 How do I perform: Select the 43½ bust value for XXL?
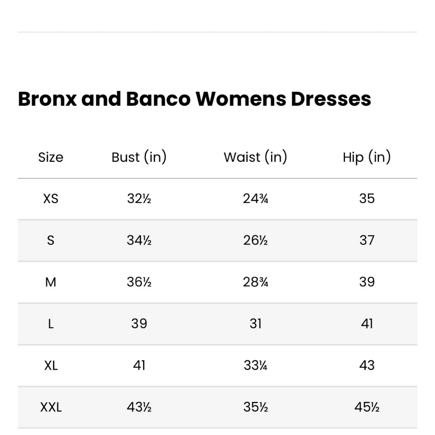coord(139,407)
